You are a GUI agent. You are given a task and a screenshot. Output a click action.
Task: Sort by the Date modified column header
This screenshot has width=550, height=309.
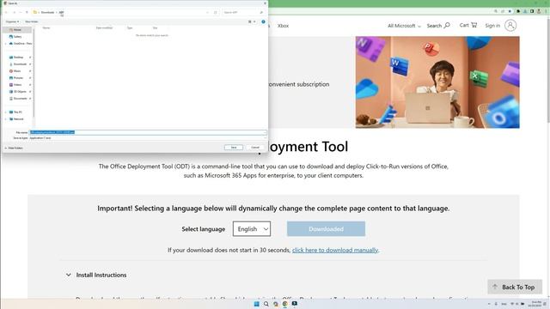[x=104, y=27]
